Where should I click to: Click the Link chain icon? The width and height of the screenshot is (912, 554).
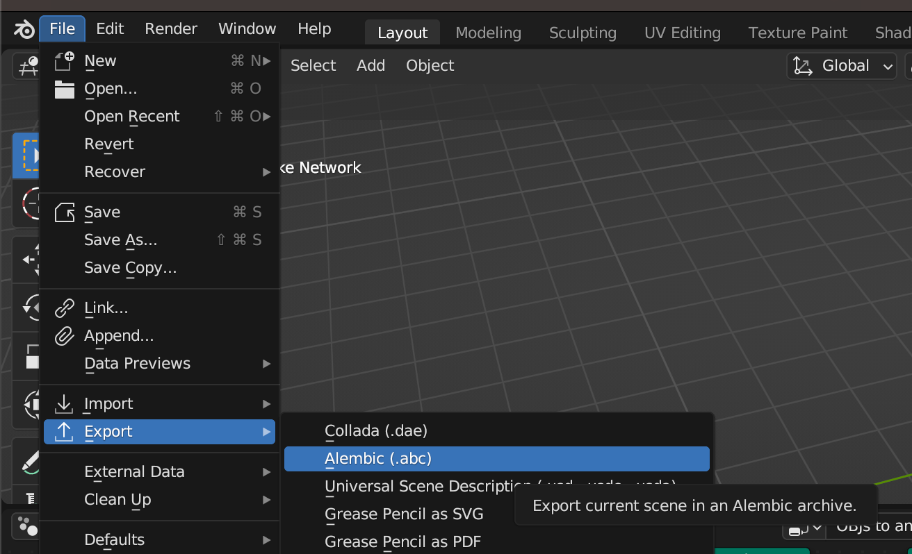(x=65, y=308)
